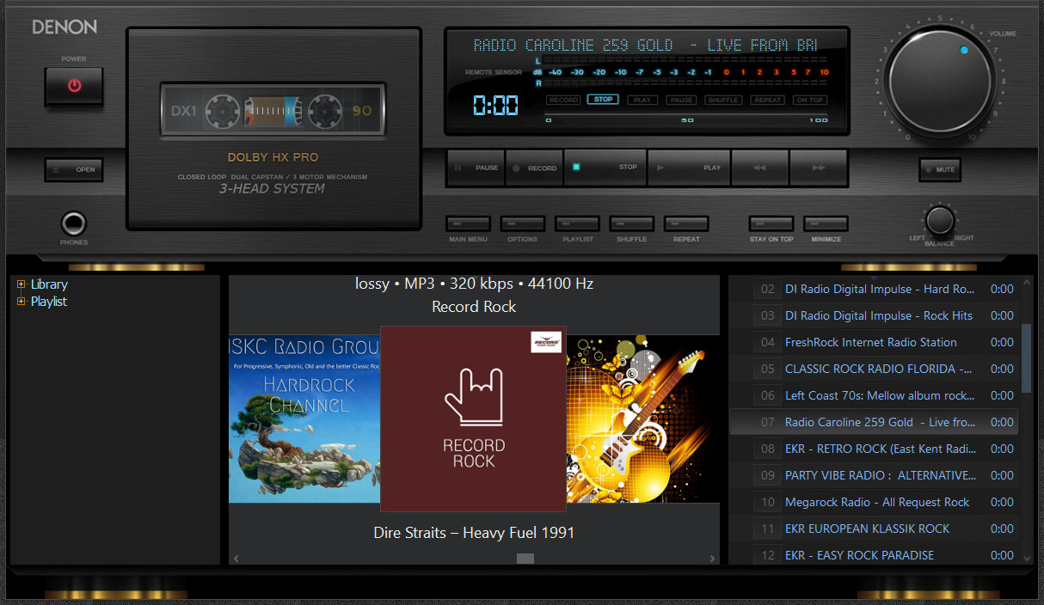Start recording with the Record button

534,168
